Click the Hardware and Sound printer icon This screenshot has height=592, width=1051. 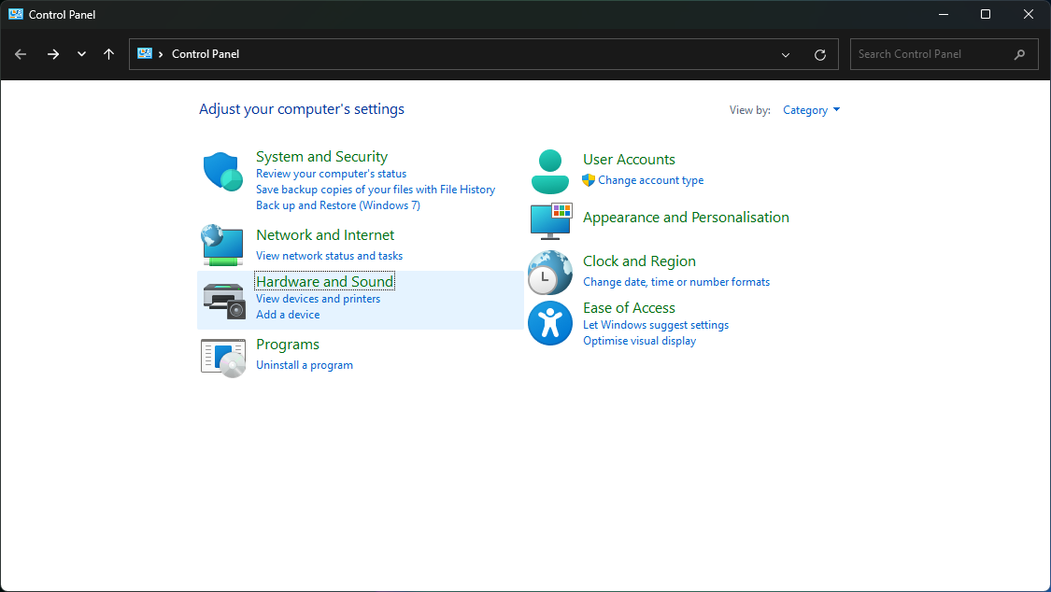click(221, 301)
